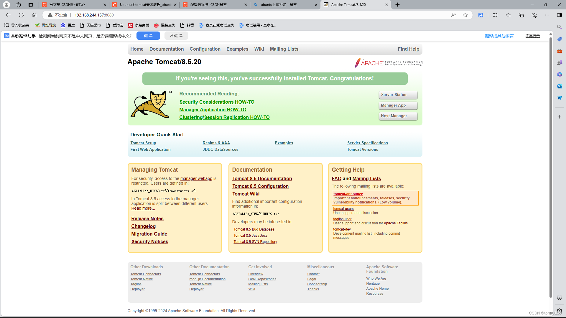
Task: Open the Host Manager
Action: click(x=398, y=116)
